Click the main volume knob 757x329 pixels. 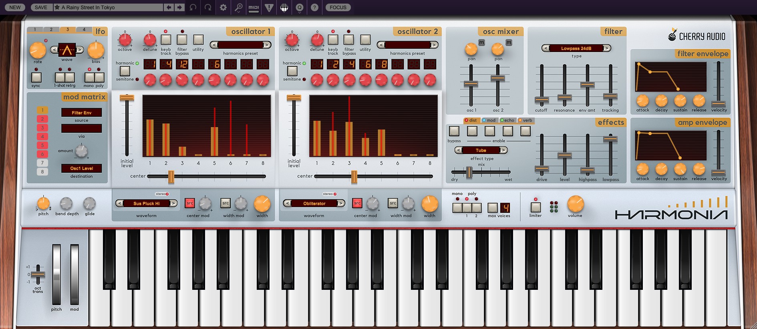point(575,204)
